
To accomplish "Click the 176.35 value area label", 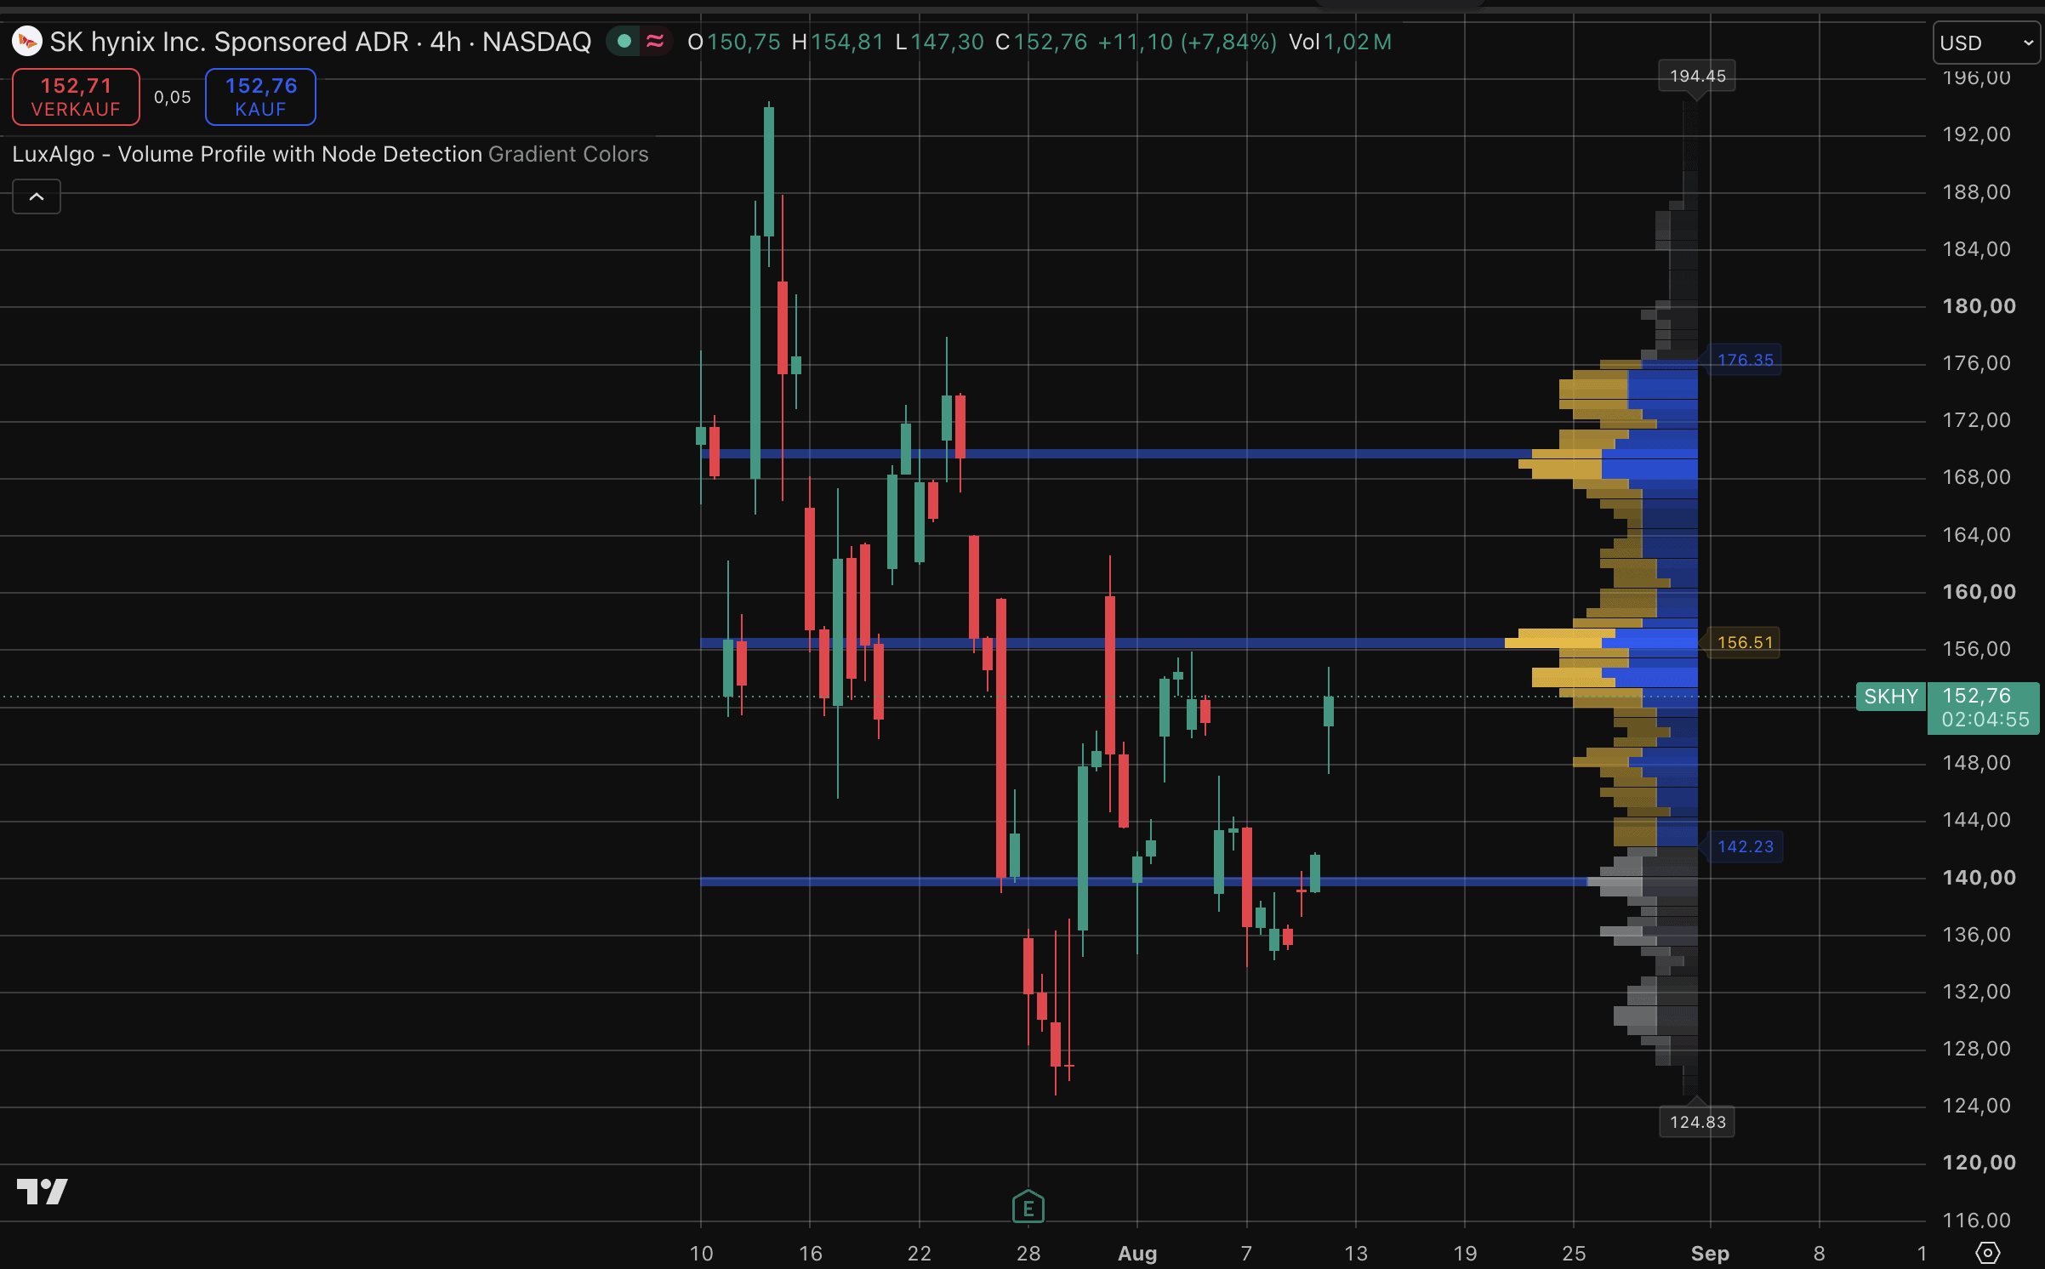I will [1745, 360].
